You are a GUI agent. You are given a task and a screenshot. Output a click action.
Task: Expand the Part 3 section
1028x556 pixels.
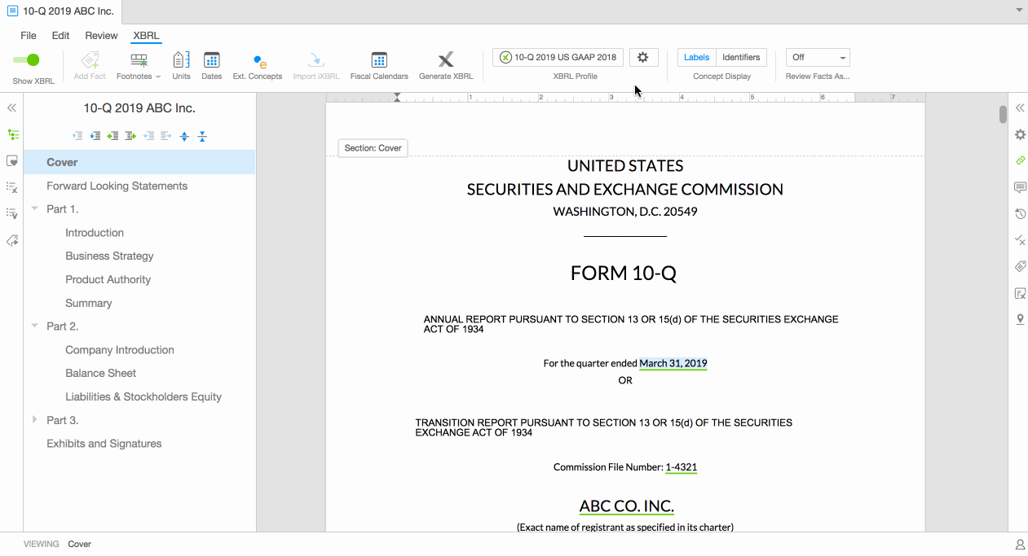(x=34, y=419)
